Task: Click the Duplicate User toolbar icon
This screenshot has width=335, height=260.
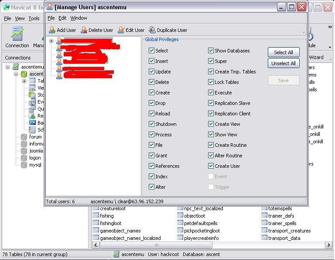Action: (152, 30)
